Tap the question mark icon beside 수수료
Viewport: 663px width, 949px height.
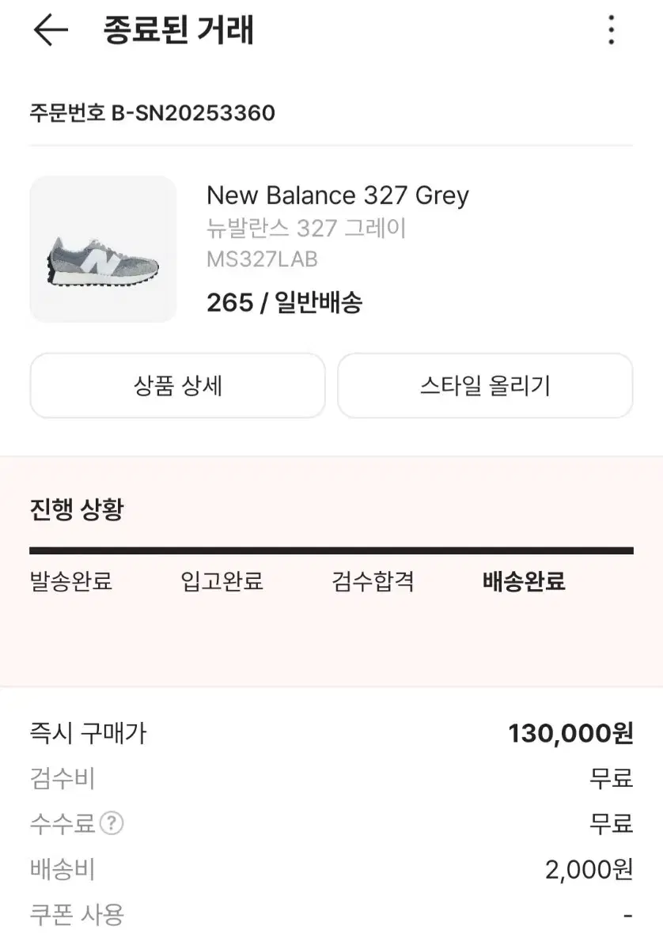(x=112, y=824)
